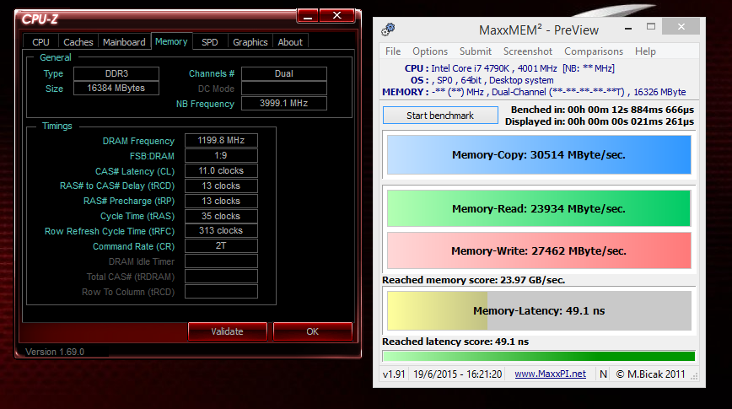This screenshot has width=732, height=409.
Task: Click the Displayed in time text
Action: 600,121
